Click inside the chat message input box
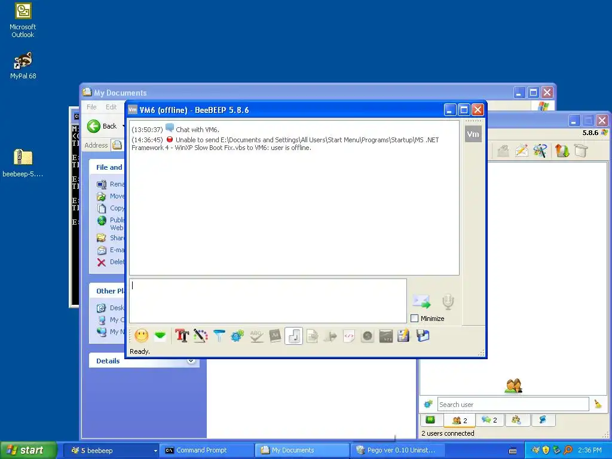The width and height of the screenshot is (612, 459). click(x=268, y=301)
